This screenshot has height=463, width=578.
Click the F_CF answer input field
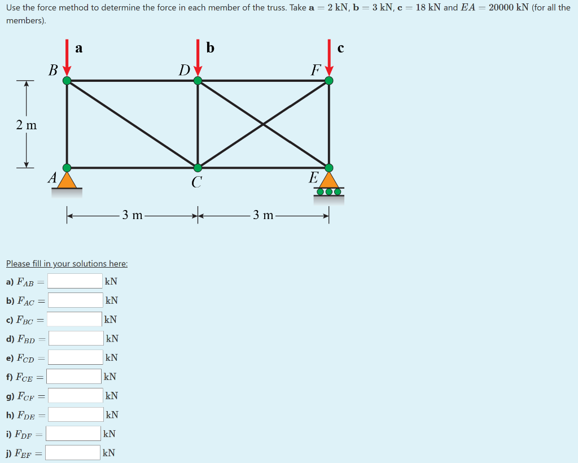pos(74,395)
